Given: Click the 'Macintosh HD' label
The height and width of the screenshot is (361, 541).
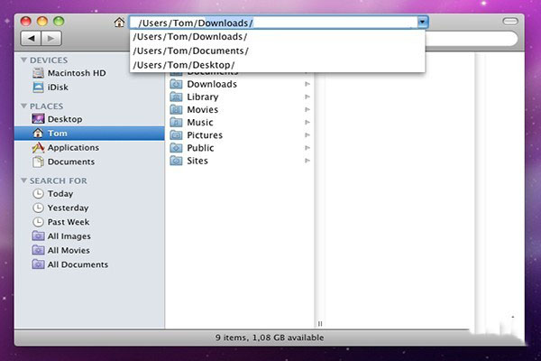Looking at the screenshot, I should (77, 73).
